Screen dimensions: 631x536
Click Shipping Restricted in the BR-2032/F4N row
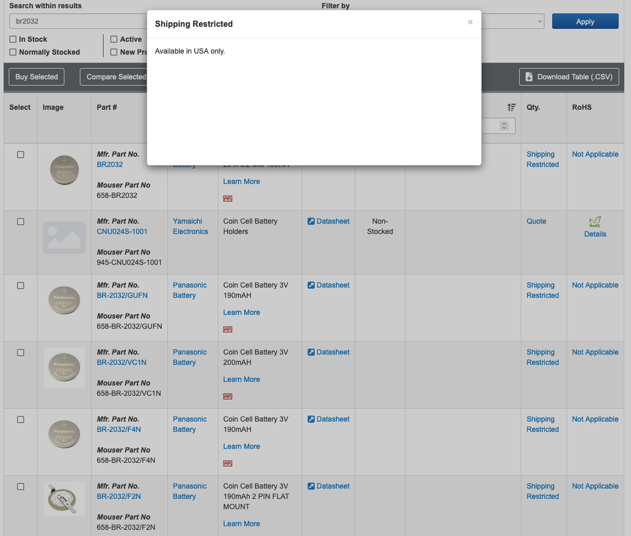point(542,424)
